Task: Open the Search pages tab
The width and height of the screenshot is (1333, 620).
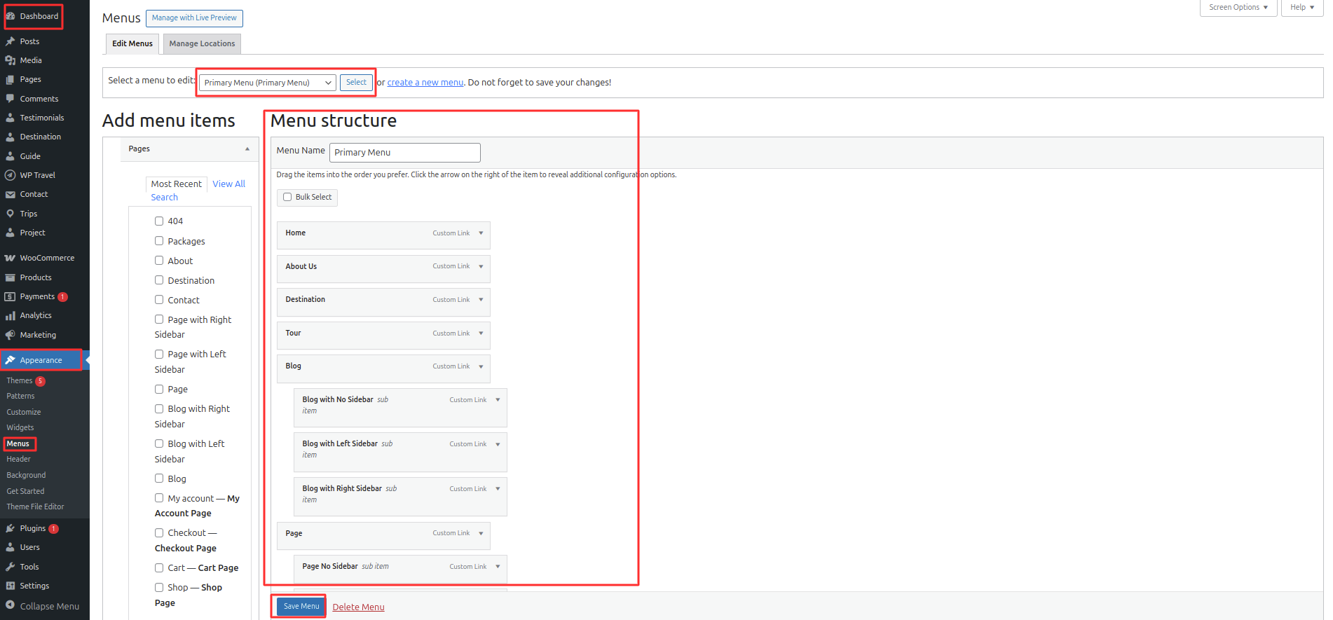Action: click(165, 198)
